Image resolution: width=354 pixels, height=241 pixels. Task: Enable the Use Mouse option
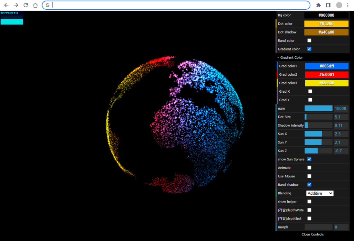pyautogui.click(x=309, y=176)
